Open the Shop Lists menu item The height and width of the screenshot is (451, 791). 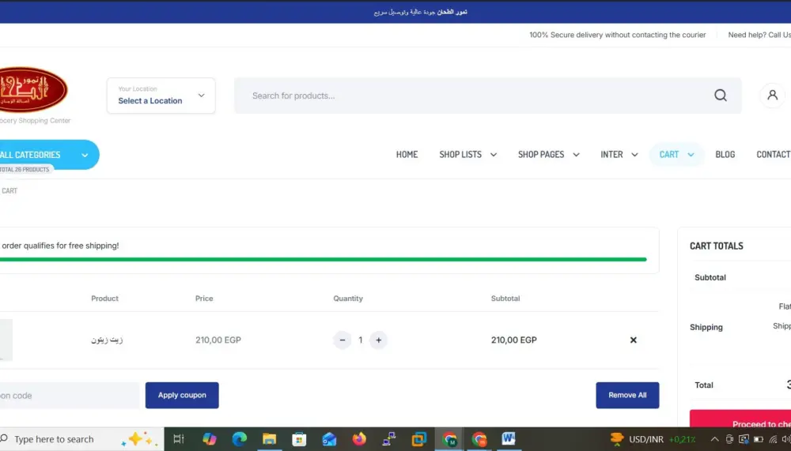460,155
